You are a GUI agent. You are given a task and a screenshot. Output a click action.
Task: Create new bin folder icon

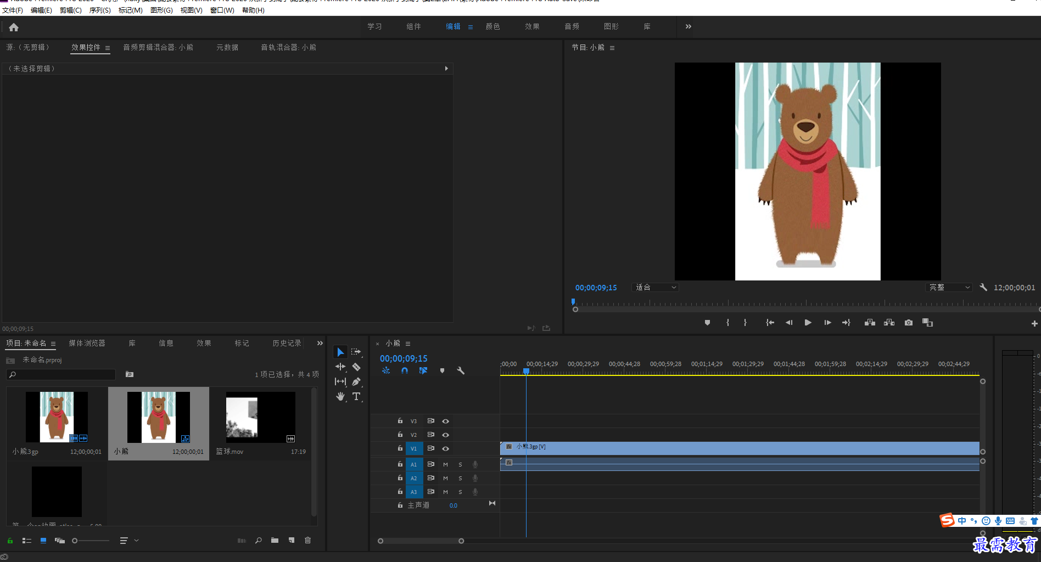[275, 541]
